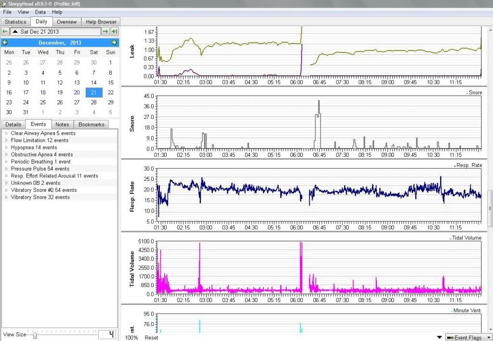Expand Flow Limitation 12 events
493x341 pixels.
(6, 140)
